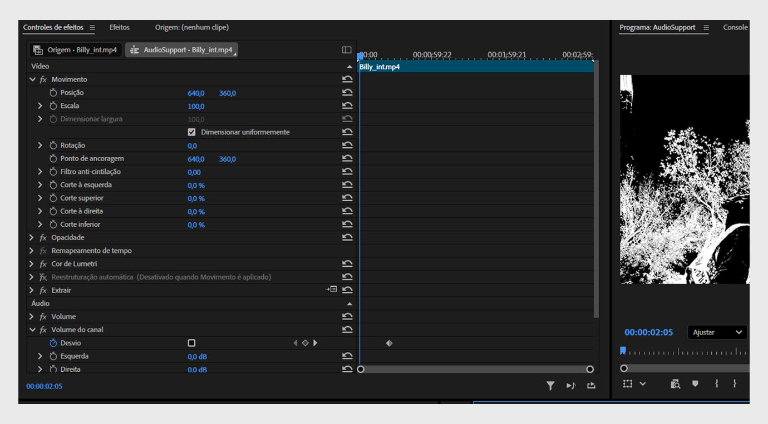Reset the Opacidade effect
Screen dimensions: 768x424
[347, 238]
